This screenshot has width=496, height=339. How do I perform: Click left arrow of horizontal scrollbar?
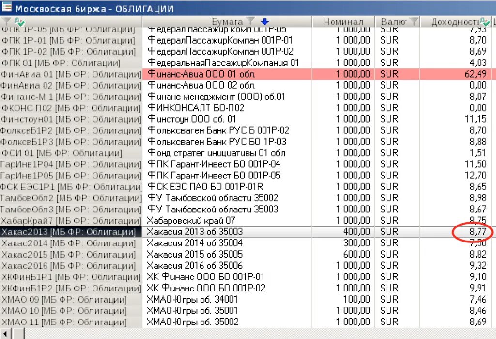(6, 334)
